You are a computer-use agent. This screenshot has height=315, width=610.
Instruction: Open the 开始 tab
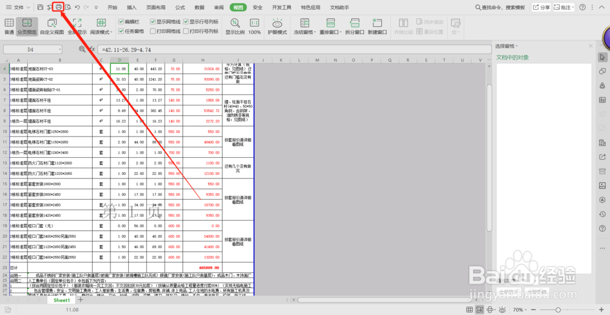(112, 7)
